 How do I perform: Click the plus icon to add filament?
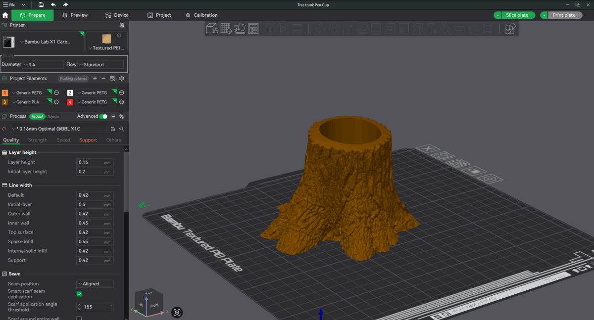click(95, 78)
